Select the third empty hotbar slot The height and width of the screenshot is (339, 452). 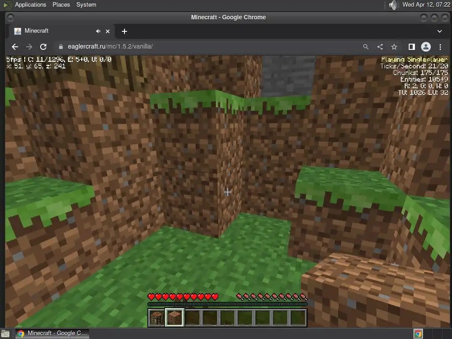coord(192,317)
